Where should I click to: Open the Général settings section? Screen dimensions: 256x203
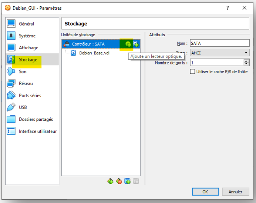[32, 24]
